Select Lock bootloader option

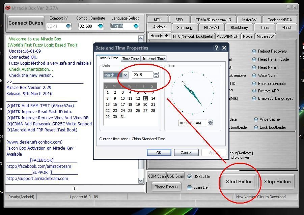click(270, 127)
